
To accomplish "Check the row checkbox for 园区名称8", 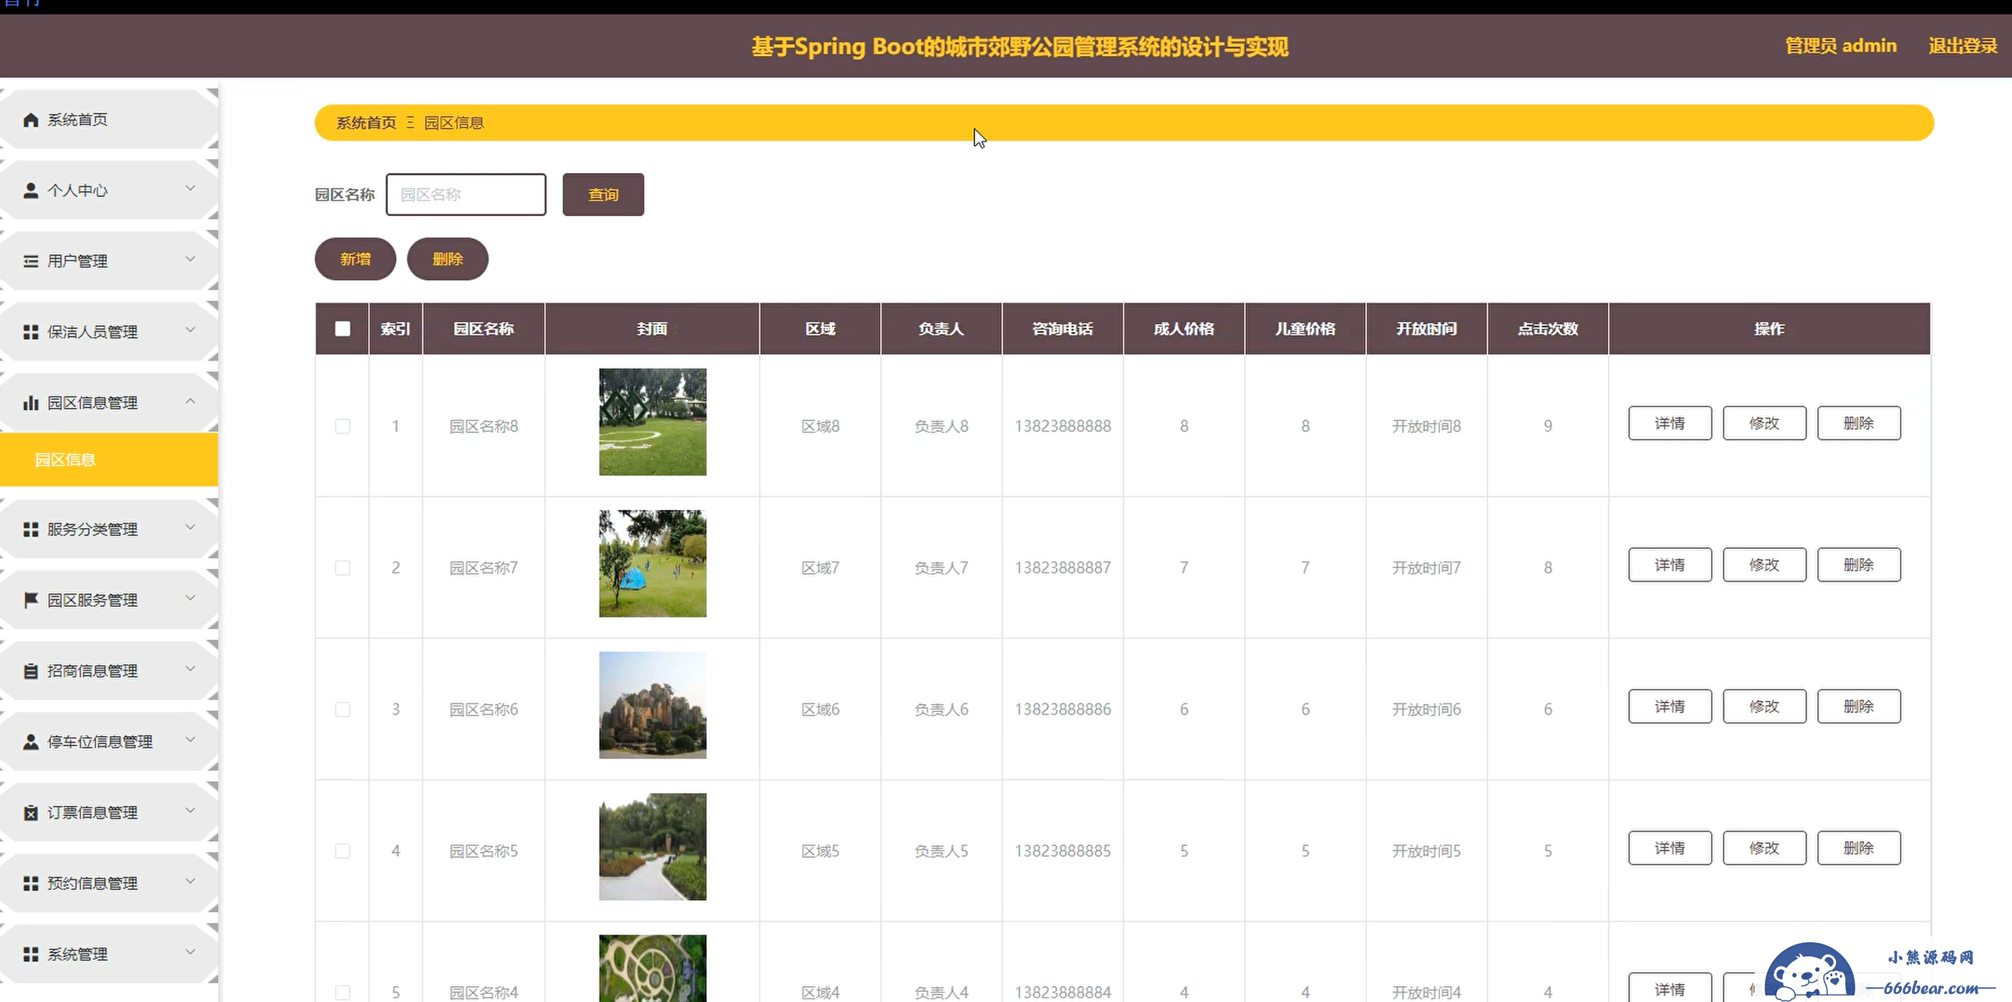I will coord(342,427).
